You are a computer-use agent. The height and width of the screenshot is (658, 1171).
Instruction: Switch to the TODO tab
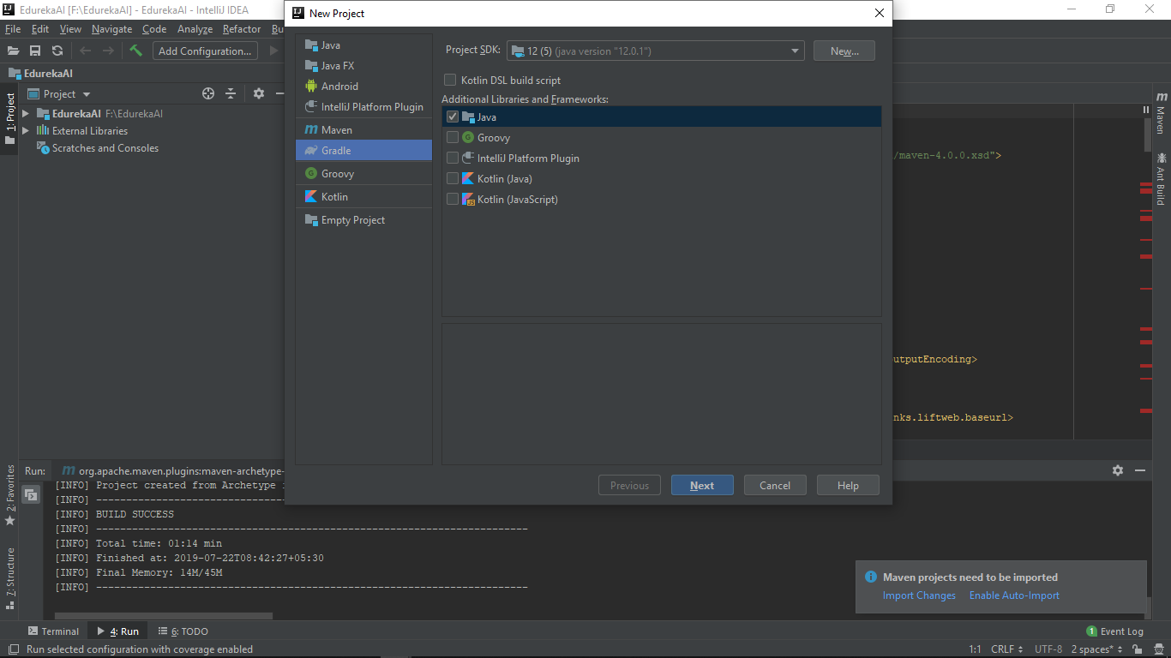point(182,631)
